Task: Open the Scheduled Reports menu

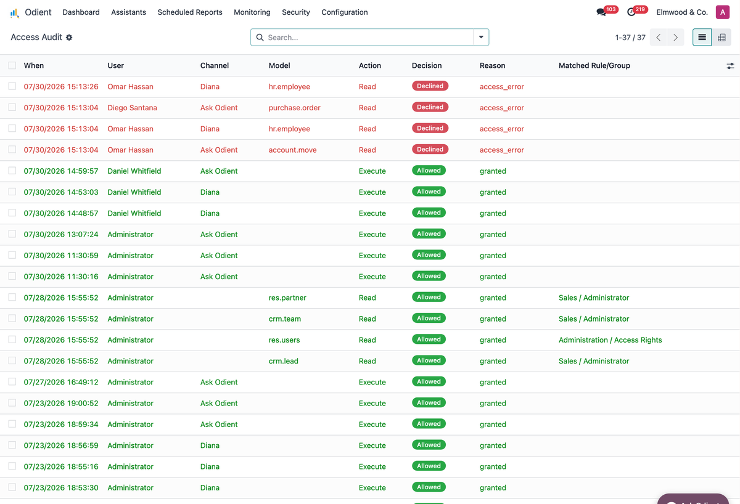Action: tap(190, 12)
